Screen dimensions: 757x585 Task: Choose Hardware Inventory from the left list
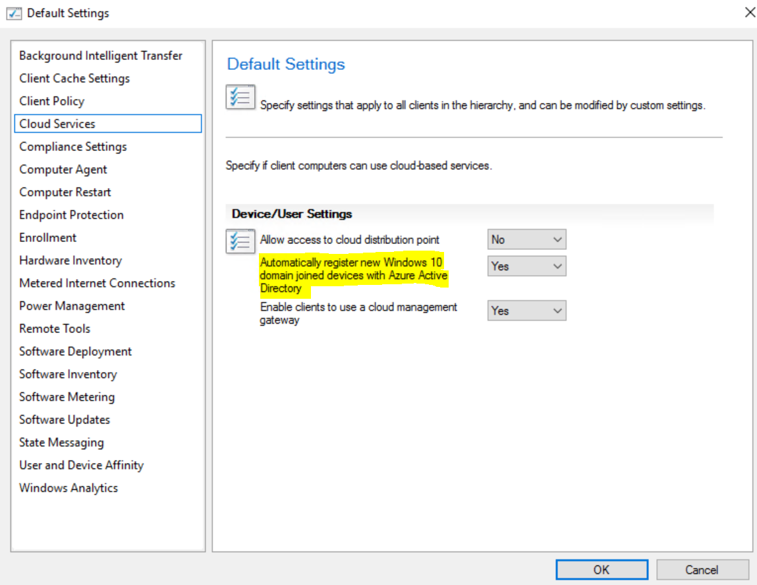tap(70, 260)
